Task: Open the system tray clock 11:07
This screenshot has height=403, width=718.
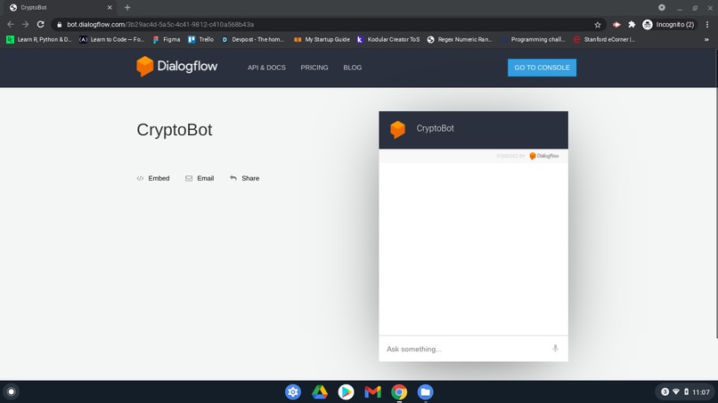Action: point(701,392)
